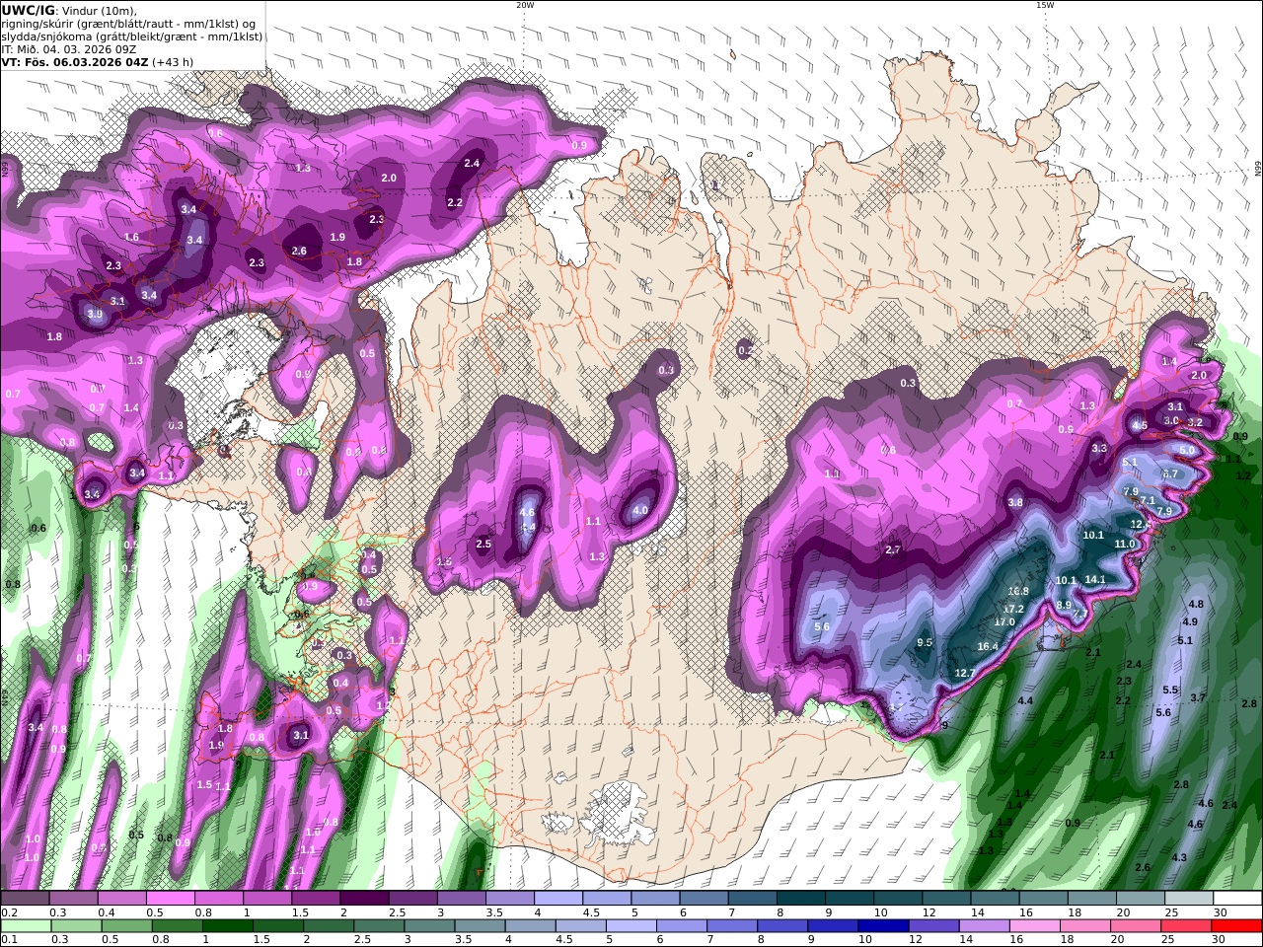Click the 1.6 label in the northwest
Image resolution: width=1263 pixels, height=947 pixels.
[131, 238]
